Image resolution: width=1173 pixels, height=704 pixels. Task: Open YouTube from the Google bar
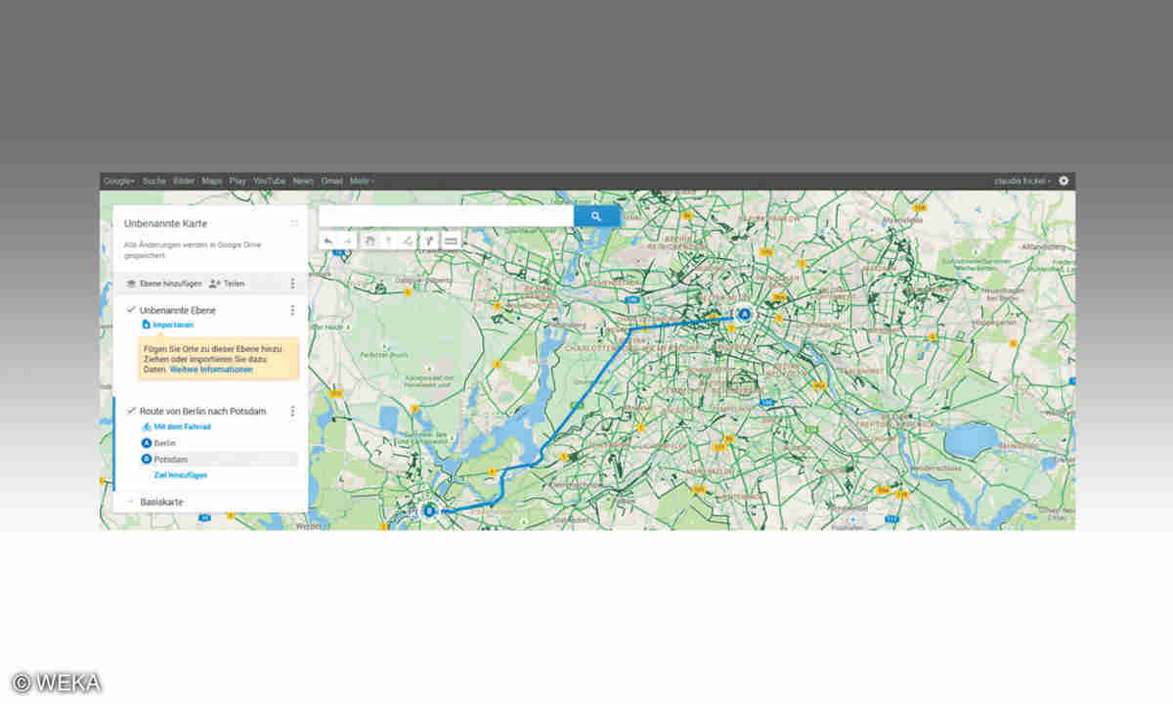point(269,181)
